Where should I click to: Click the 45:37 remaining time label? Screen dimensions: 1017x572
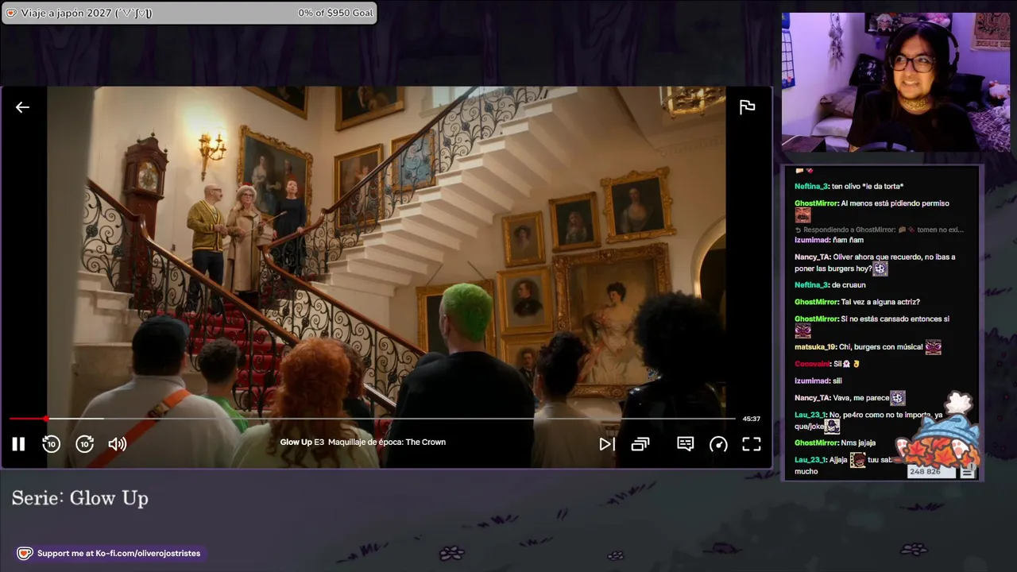point(751,419)
